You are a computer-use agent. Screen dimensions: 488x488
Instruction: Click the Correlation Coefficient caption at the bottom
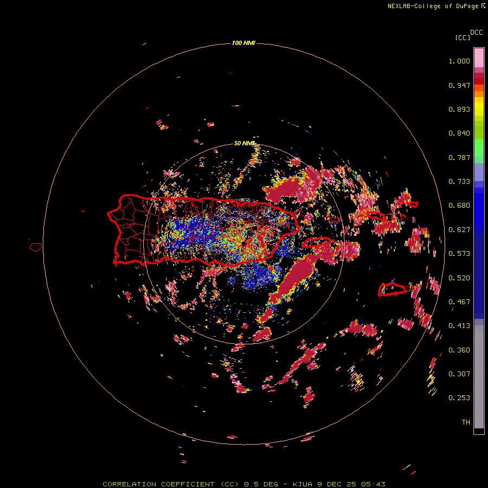pyautogui.click(x=243, y=484)
